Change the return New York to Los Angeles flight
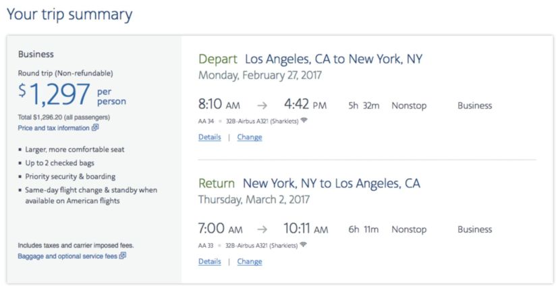This screenshot has height=292, width=560. click(x=250, y=262)
